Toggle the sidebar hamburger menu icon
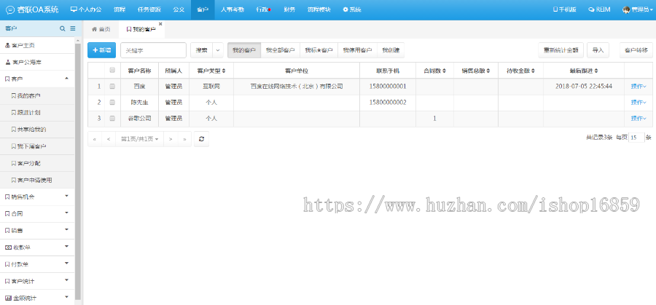 (73, 28)
